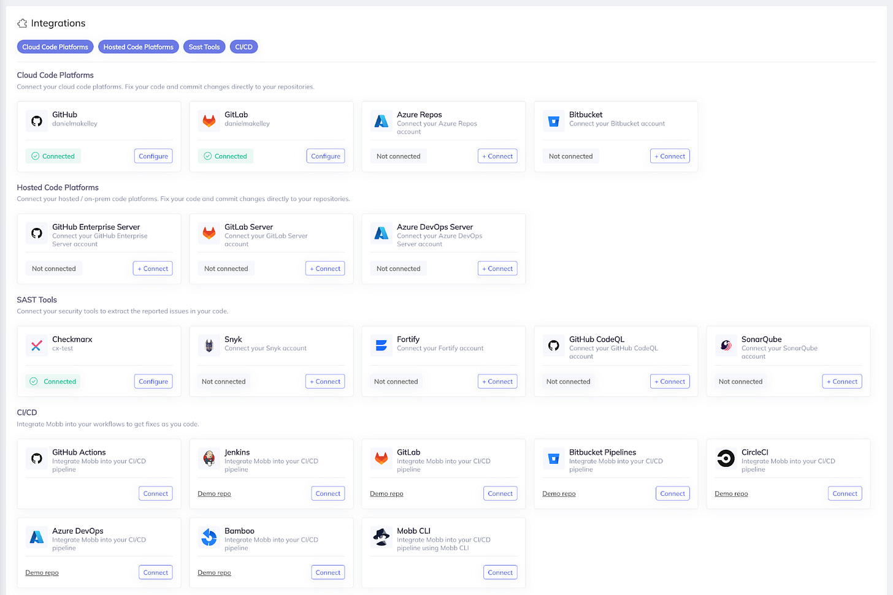
Task: Connect GitHub Actions pipeline
Action: pos(156,493)
